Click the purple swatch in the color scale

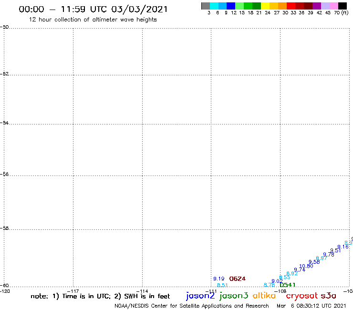pyautogui.click(x=317, y=6)
